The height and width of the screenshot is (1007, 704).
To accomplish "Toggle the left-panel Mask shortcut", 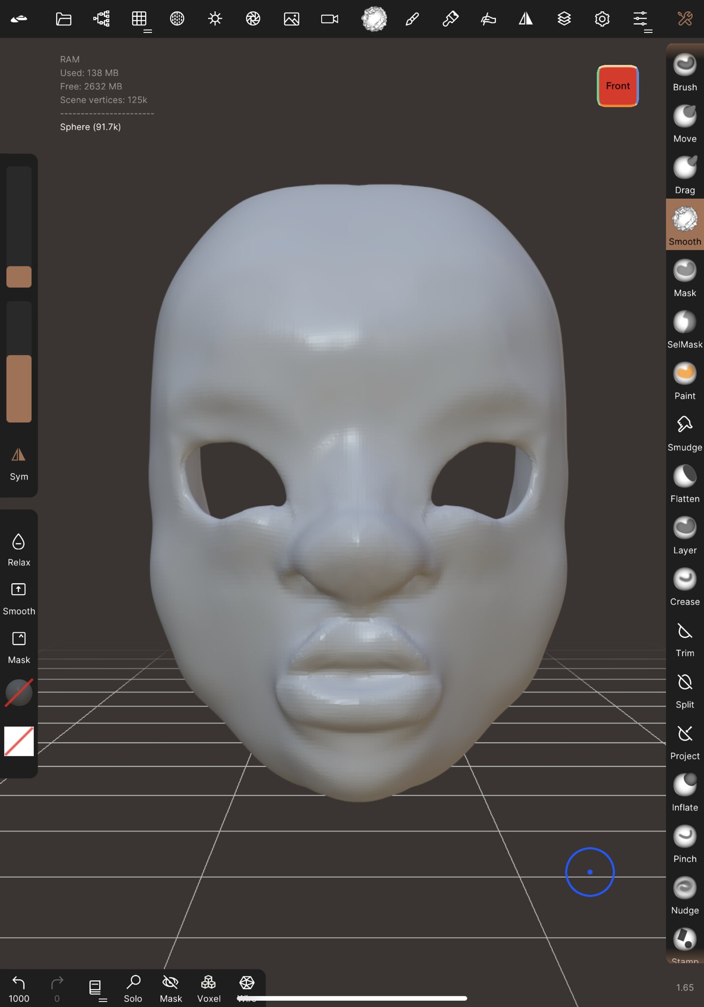I will 19,647.
